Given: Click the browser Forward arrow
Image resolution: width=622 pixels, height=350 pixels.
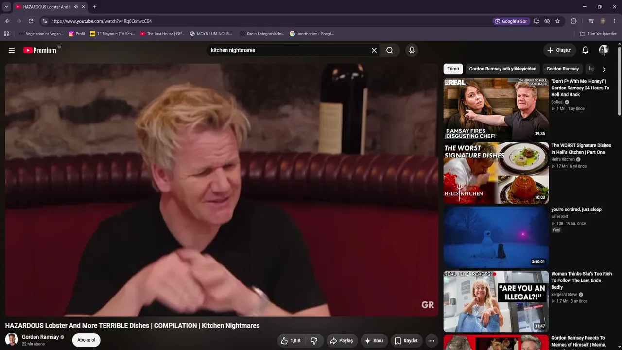Looking at the screenshot, I should coord(19,21).
